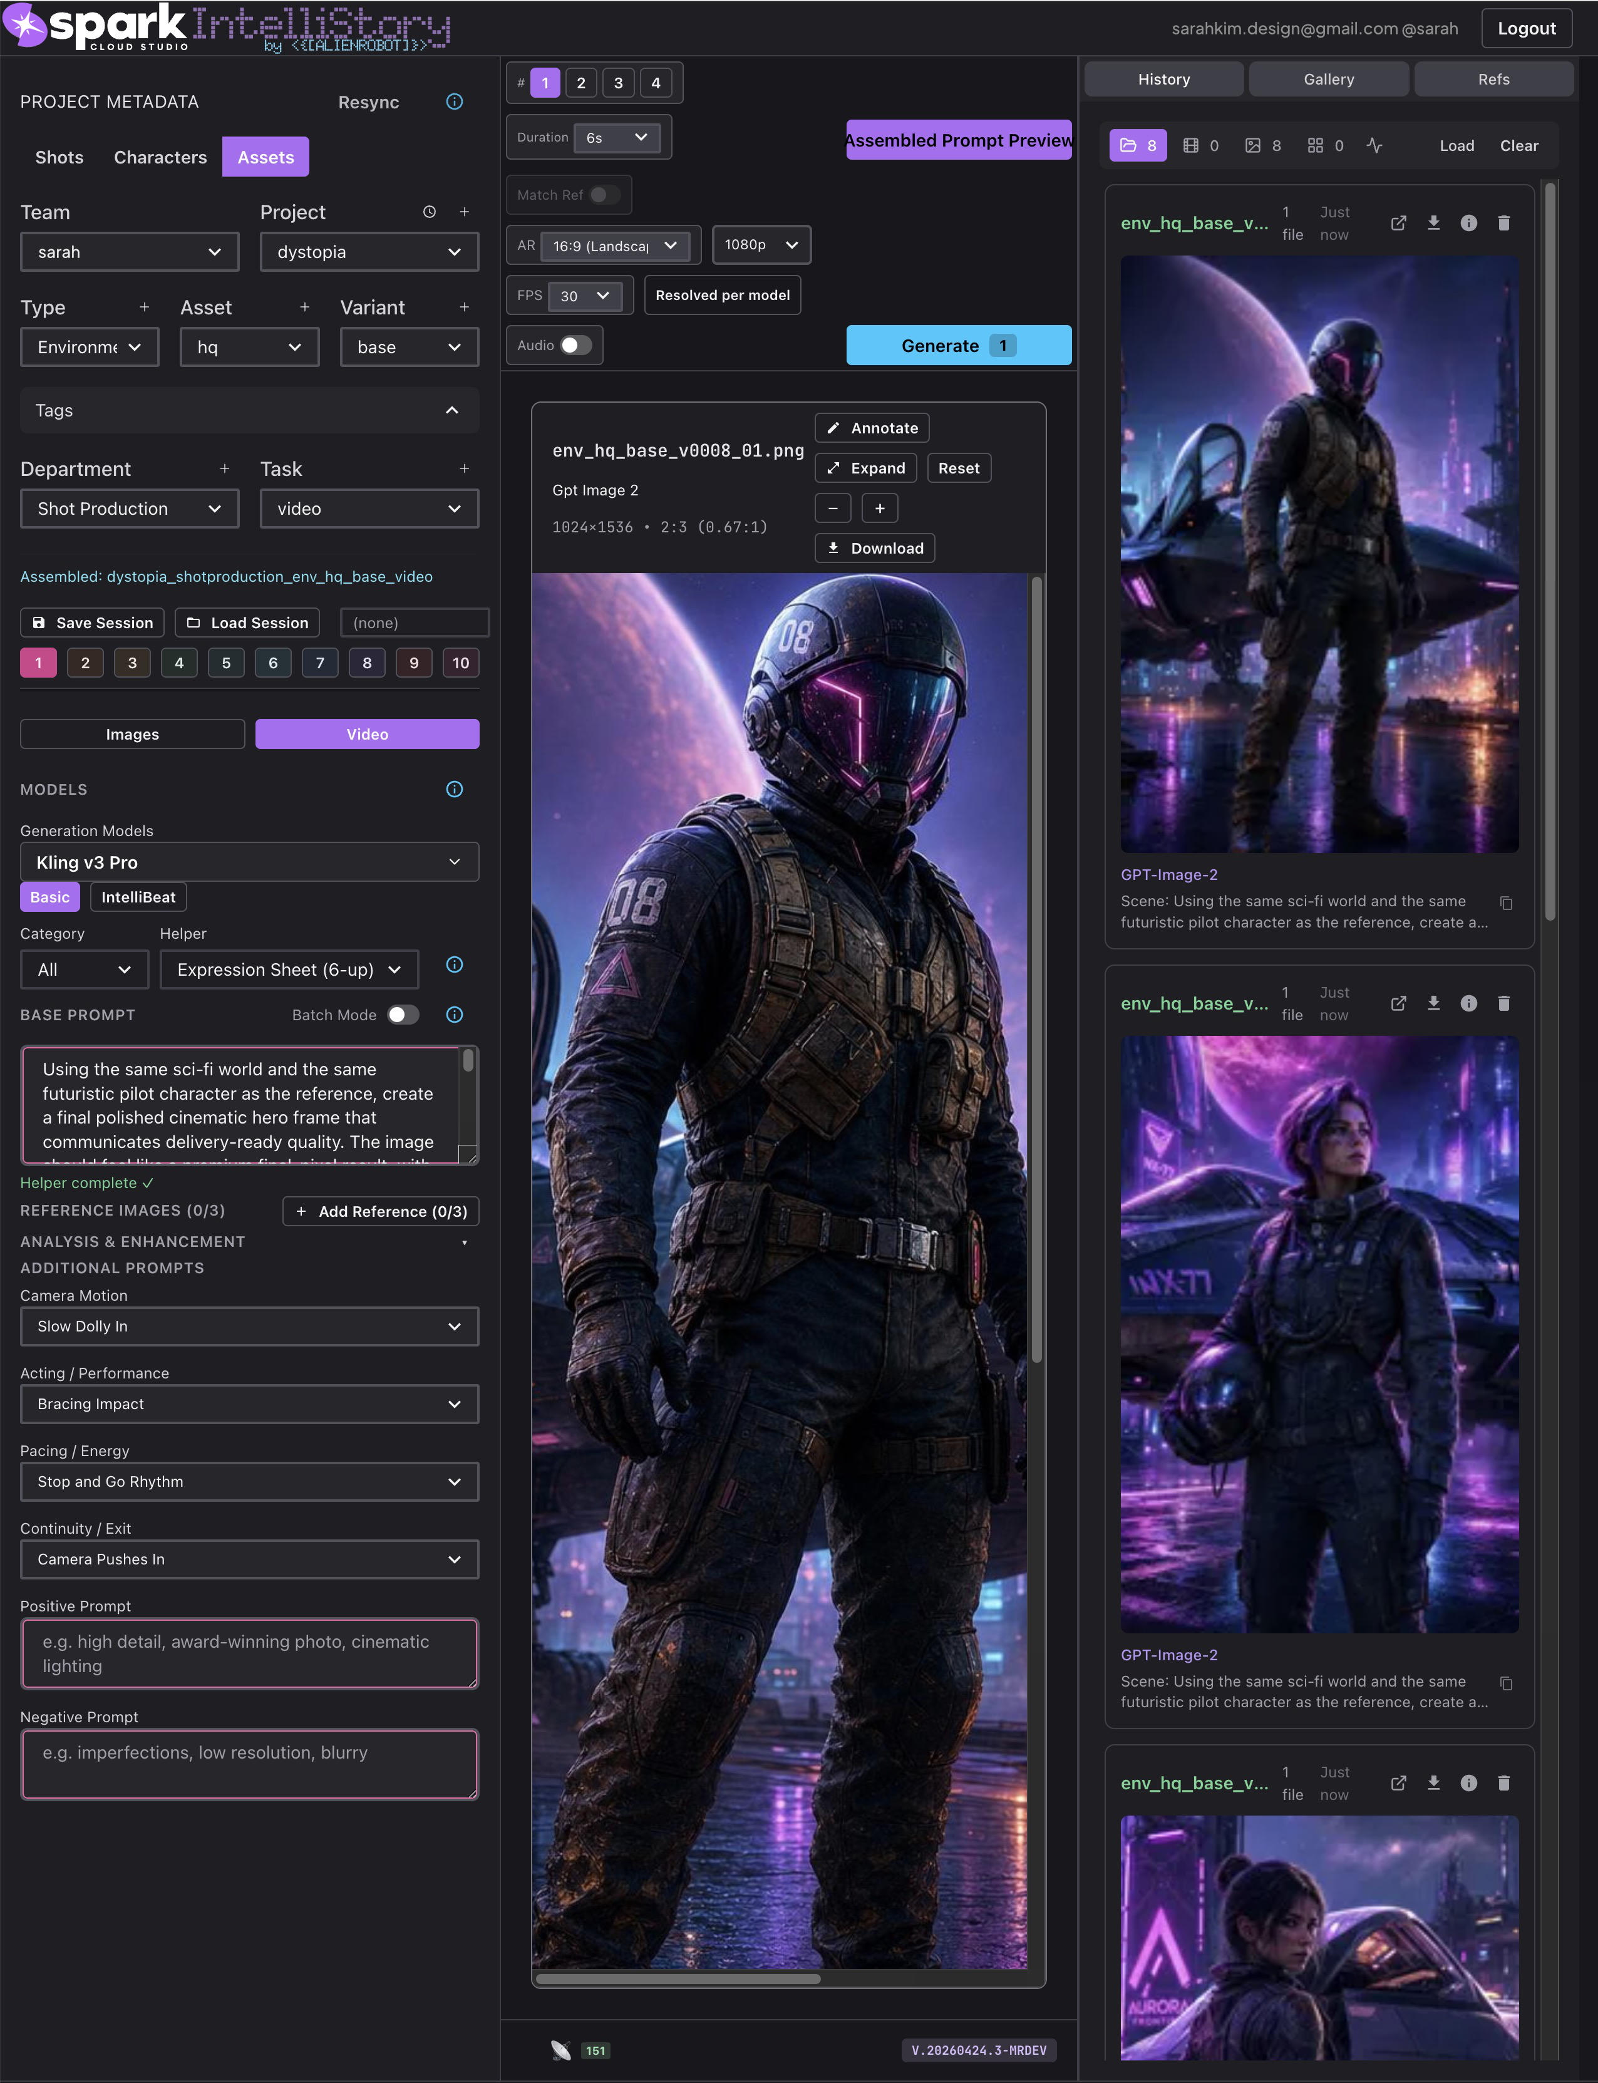The height and width of the screenshot is (2083, 1598).
Task: Switch generation mode to Video
Action: [367, 734]
